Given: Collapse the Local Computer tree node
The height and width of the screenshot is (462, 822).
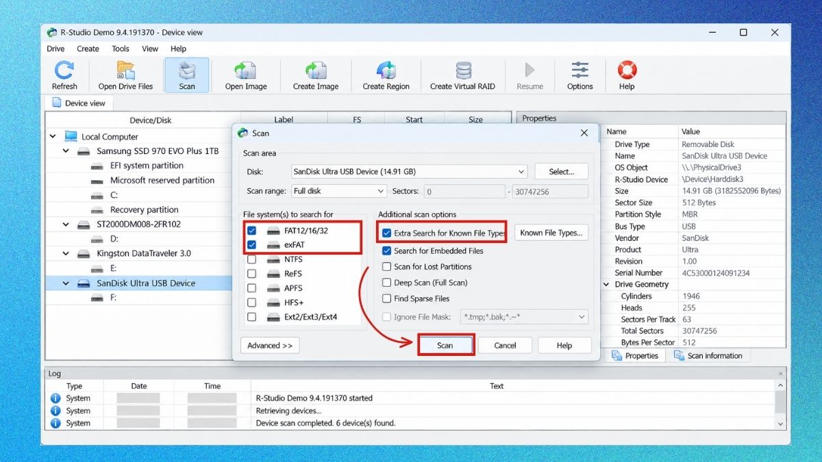Looking at the screenshot, I should 53,136.
